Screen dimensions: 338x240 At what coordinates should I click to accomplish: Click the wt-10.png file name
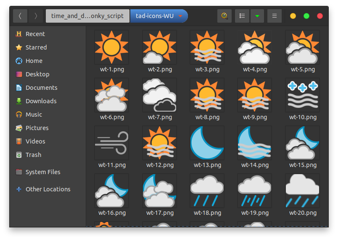303,117
